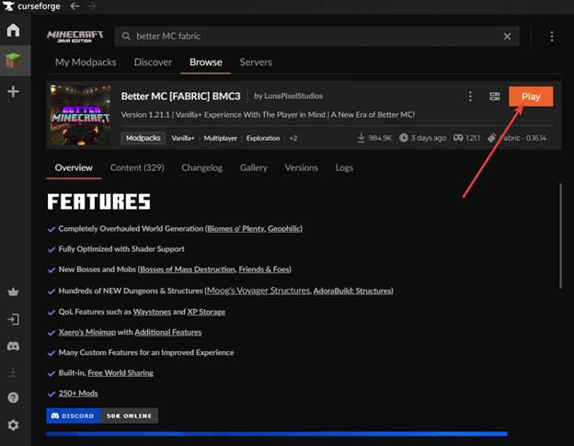Viewport: 574px width, 446px height.
Task: Open the Content (329) tab
Action: 137,167
